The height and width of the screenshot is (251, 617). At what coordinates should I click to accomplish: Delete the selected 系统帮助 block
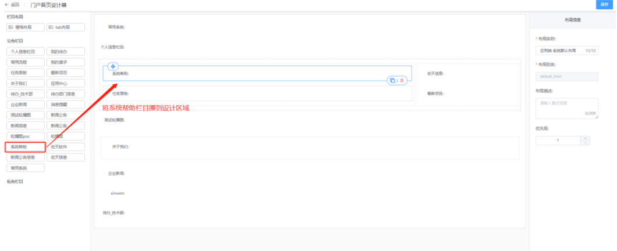(402, 80)
